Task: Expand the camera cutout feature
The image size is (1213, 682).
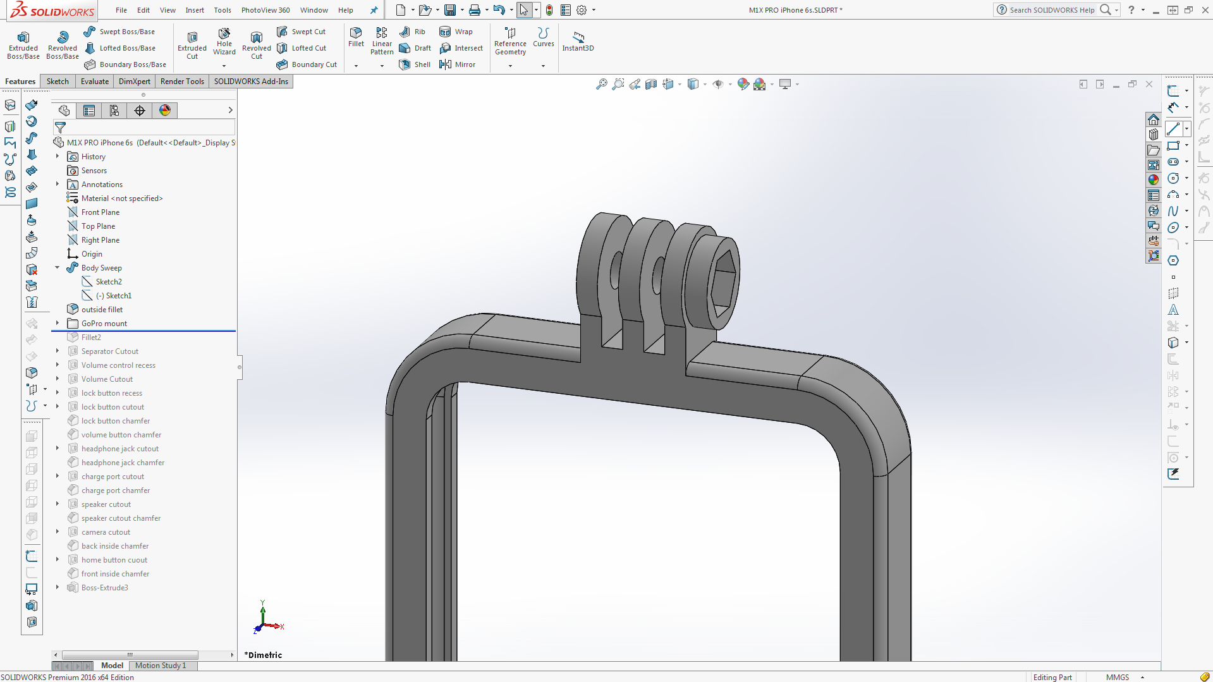Action: click(58, 532)
